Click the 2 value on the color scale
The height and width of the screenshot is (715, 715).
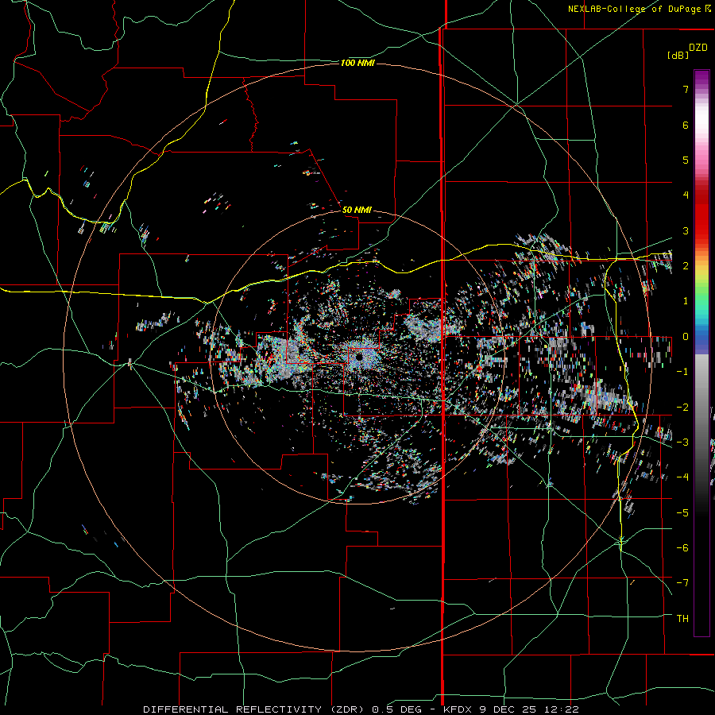pos(686,266)
